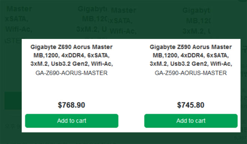Image resolution: width=247 pixels, height=144 pixels.
Task: Click the dimmed backdrop beneath the product popup
Action: pos(124,138)
